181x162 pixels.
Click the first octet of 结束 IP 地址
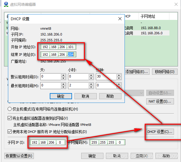click(45, 55)
